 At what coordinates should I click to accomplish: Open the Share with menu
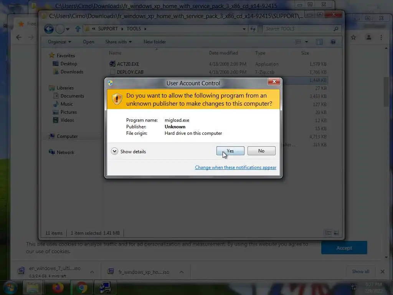pos(118,42)
